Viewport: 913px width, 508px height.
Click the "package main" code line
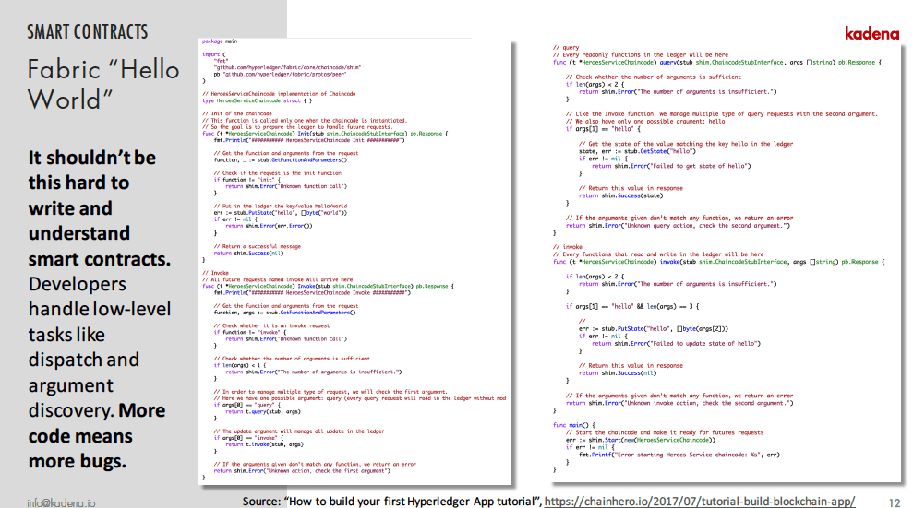click(x=220, y=41)
